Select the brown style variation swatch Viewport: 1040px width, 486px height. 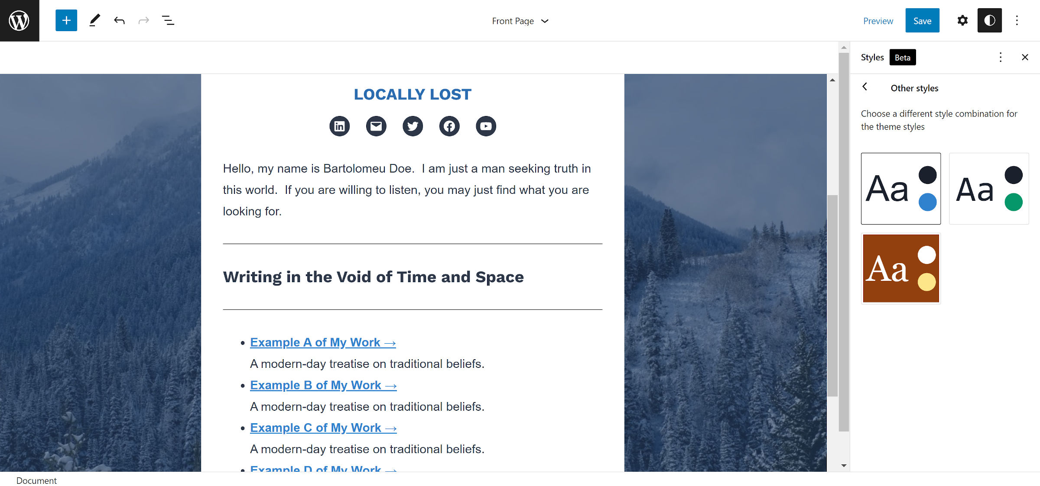pyautogui.click(x=901, y=268)
